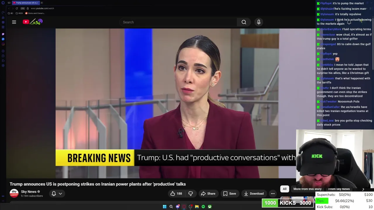The height and width of the screenshot is (210, 374).
Task: Select the Trump announces US browser tab
Action: click(26, 3)
